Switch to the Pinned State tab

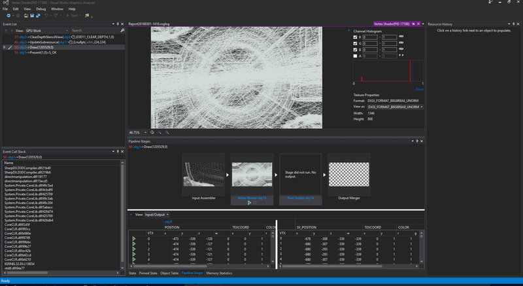click(148, 273)
